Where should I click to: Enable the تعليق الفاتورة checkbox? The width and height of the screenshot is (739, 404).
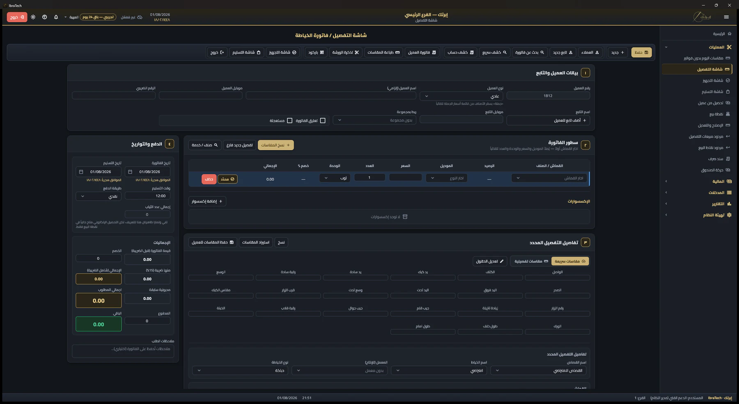click(x=323, y=121)
